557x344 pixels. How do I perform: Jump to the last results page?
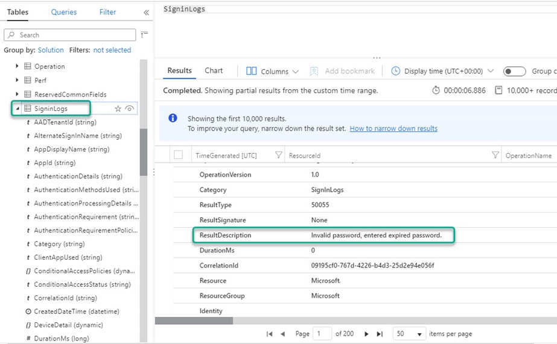click(380, 334)
